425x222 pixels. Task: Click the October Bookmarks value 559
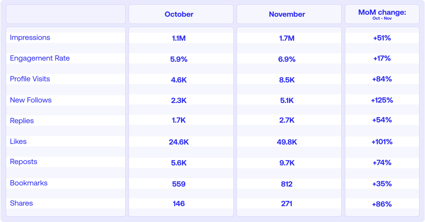(x=179, y=184)
